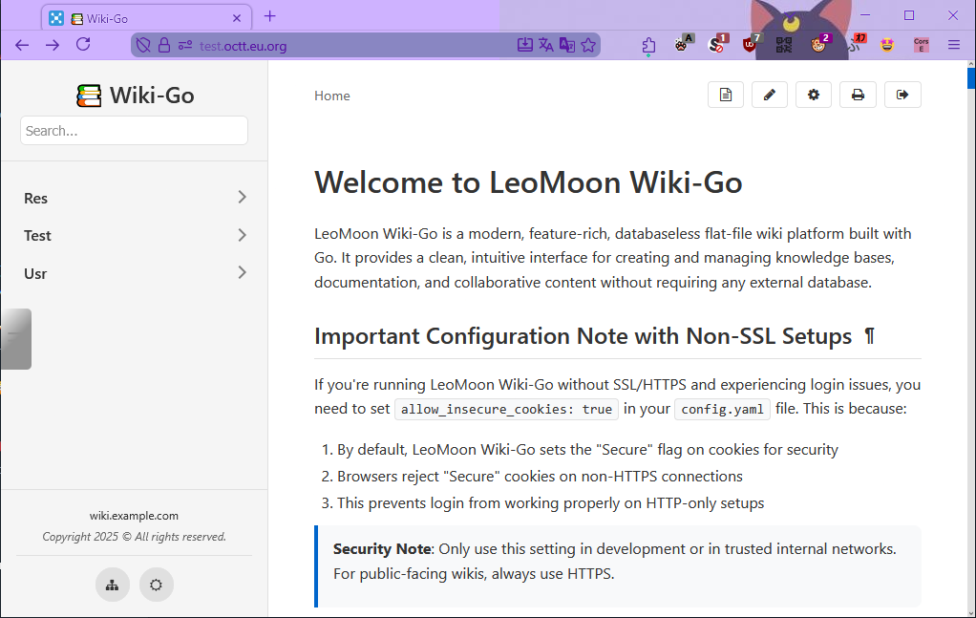The image size is (976, 618).
Task: Open the page editor with the pencil icon
Action: [x=770, y=95]
